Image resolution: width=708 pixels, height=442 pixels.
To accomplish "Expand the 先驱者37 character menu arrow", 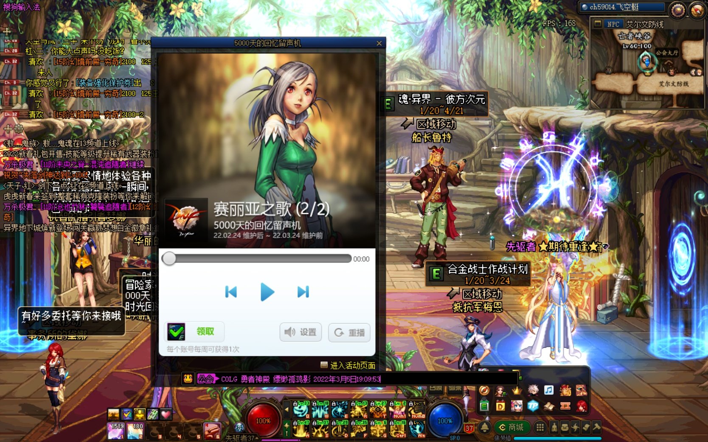I will coord(256,438).
